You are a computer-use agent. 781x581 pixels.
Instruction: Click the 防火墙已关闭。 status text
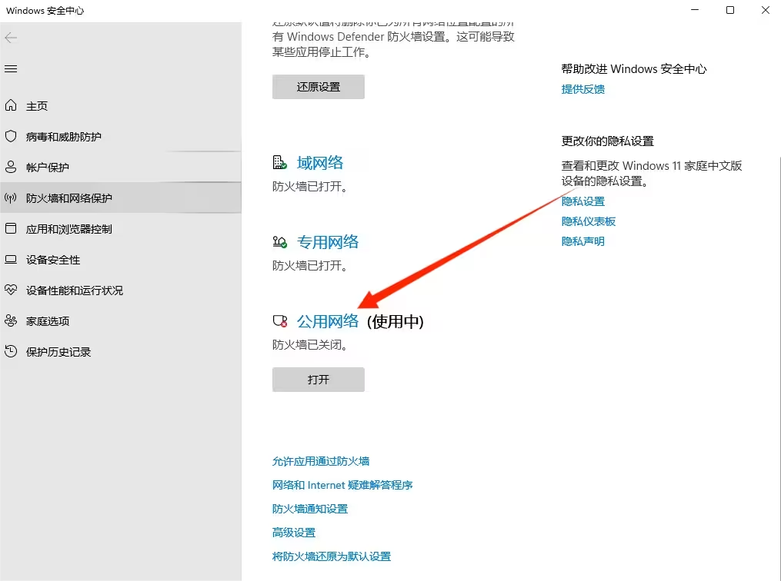310,345
